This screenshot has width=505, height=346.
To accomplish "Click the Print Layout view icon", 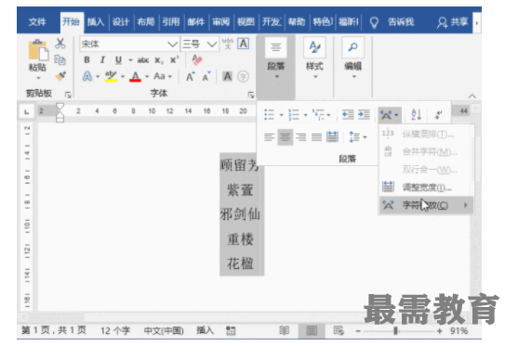I will point(312,330).
